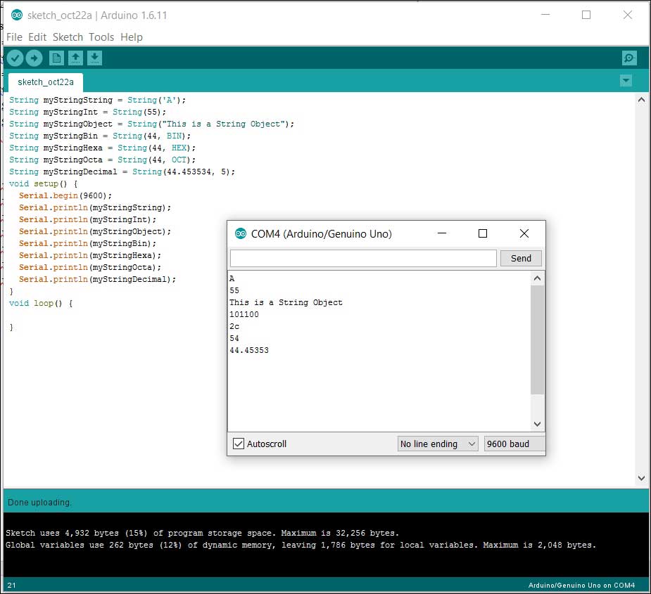The image size is (651, 594).
Task: Toggle the Autoscroll checkbox
Action: click(x=239, y=444)
